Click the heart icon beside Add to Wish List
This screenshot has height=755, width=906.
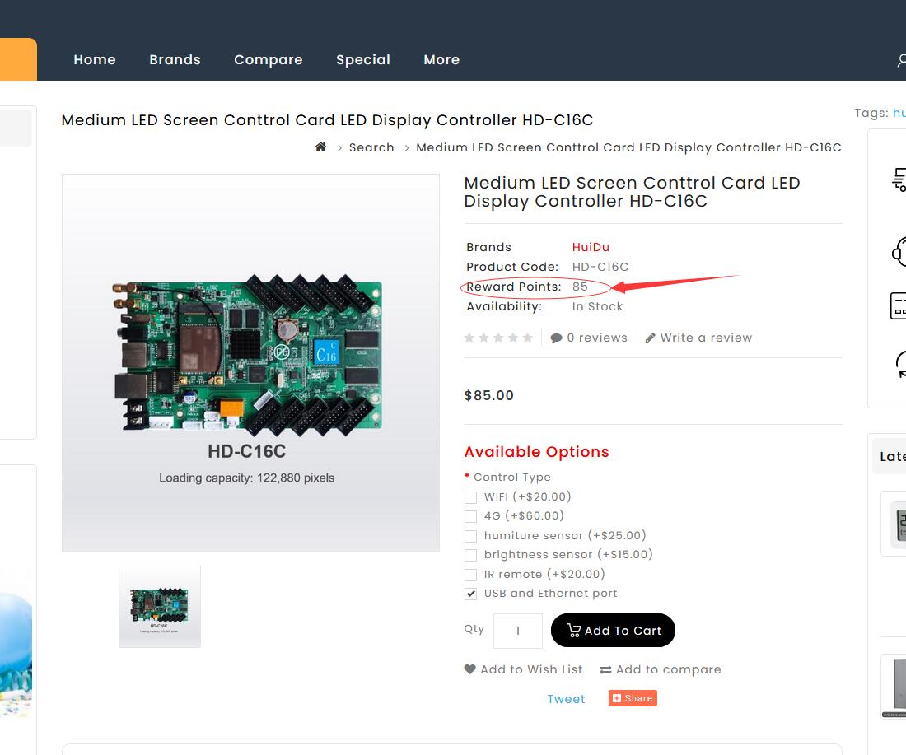coord(469,669)
